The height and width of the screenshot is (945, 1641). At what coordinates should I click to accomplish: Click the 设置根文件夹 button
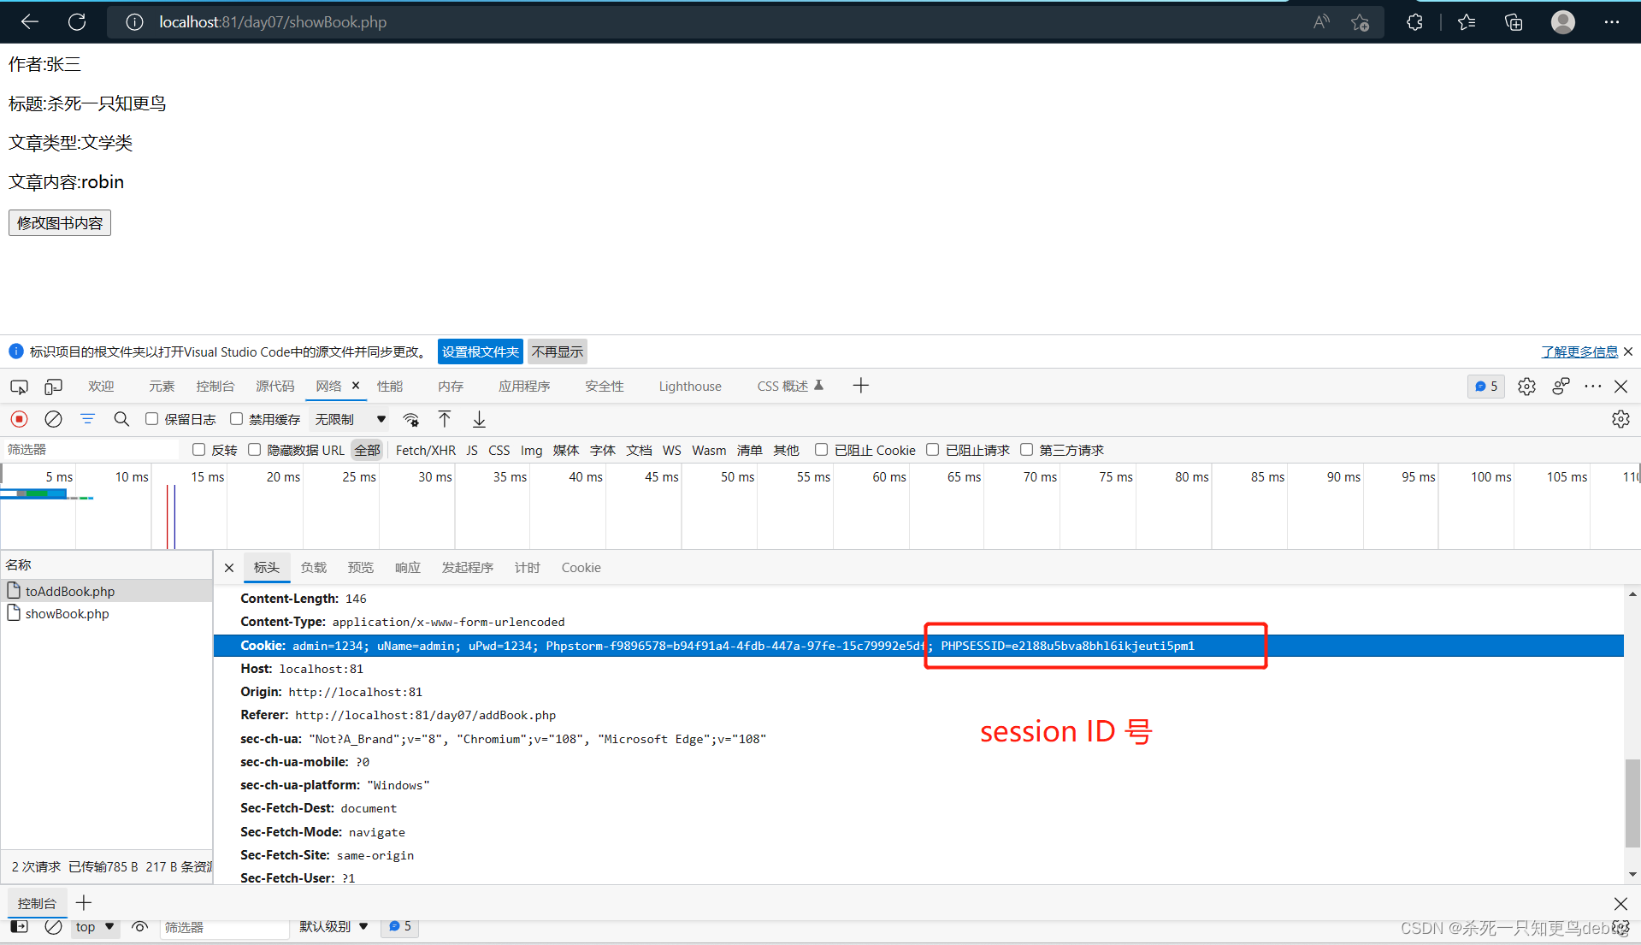point(481,351)
